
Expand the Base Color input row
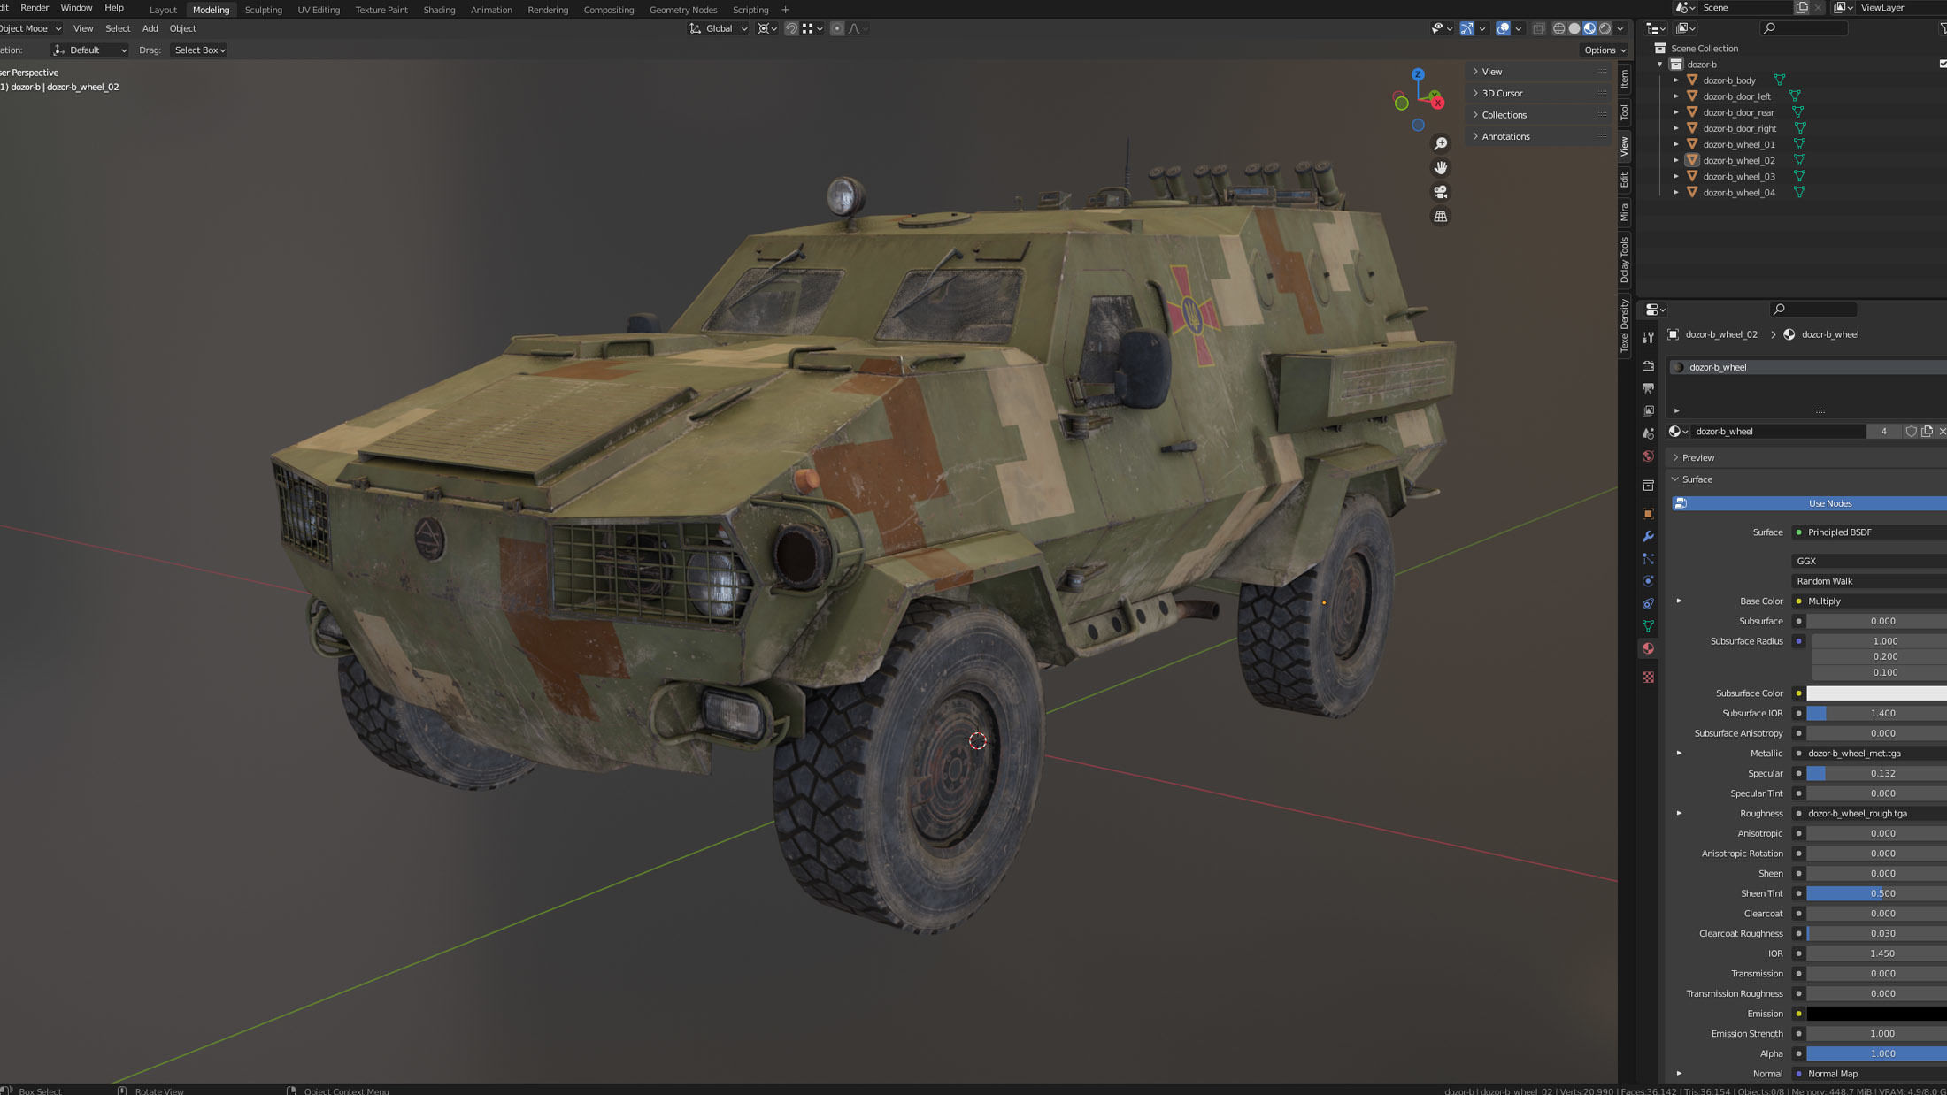(1679, 601)
